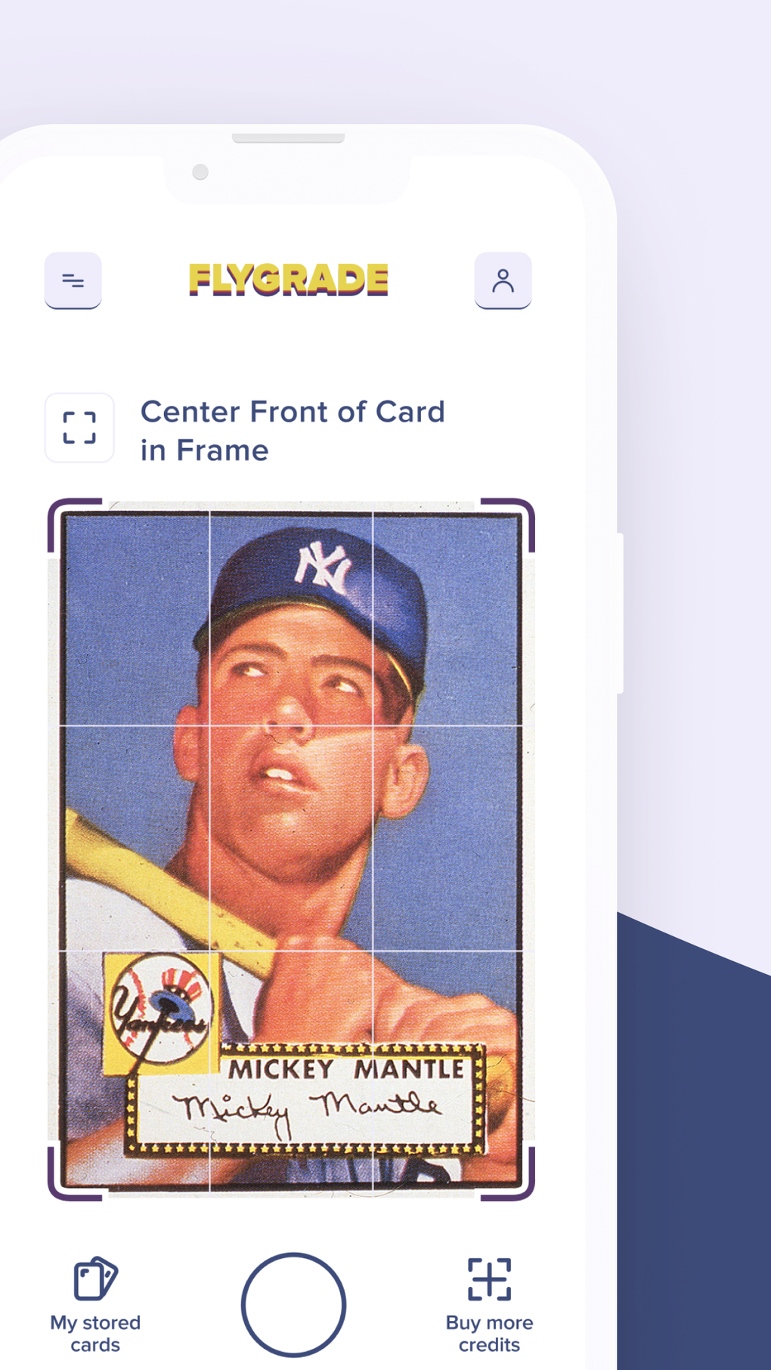This screenshot has height=1370, width=771.
Task: Tap the FLYGRADE logo
Action: point(288,280)
